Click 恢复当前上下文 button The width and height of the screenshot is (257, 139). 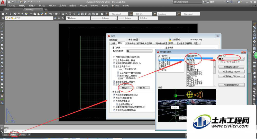tap(232, 71)
